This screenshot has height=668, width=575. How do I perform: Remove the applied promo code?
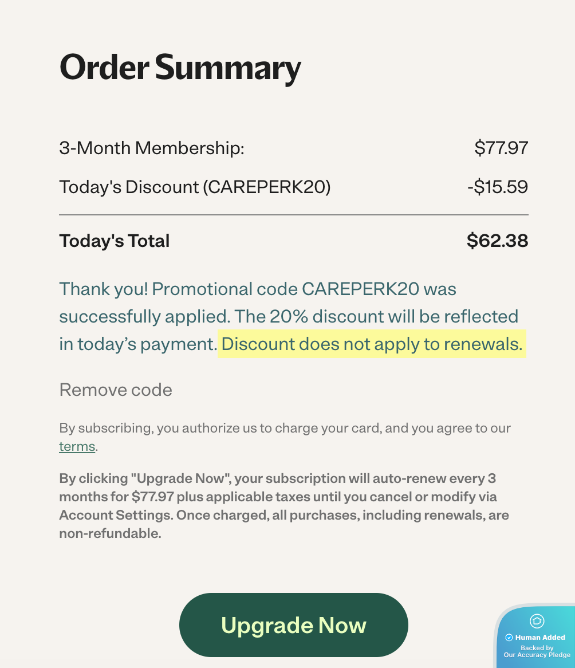[116, 390]
